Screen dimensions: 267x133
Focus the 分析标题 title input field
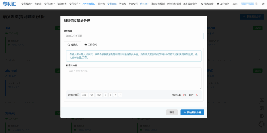[133, 36]
